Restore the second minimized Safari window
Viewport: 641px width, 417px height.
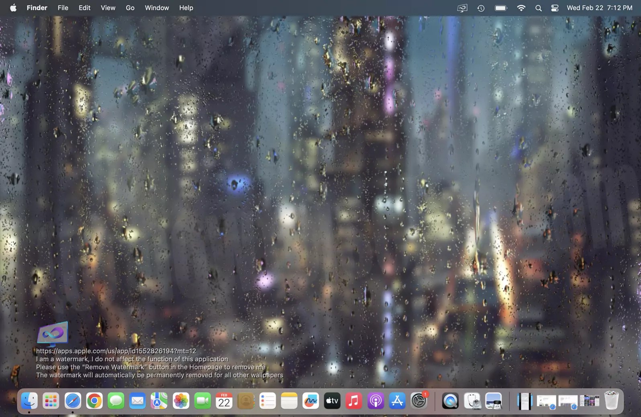pyautogui.click(x=568, y=401)
